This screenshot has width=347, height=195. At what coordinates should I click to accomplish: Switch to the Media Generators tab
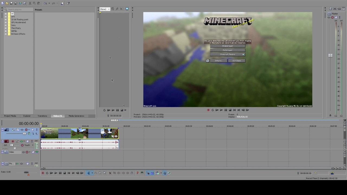(x=76, y=116)
